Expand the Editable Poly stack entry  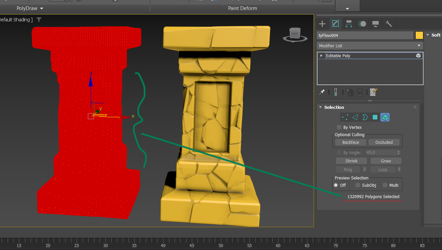[x=321, y=56]
